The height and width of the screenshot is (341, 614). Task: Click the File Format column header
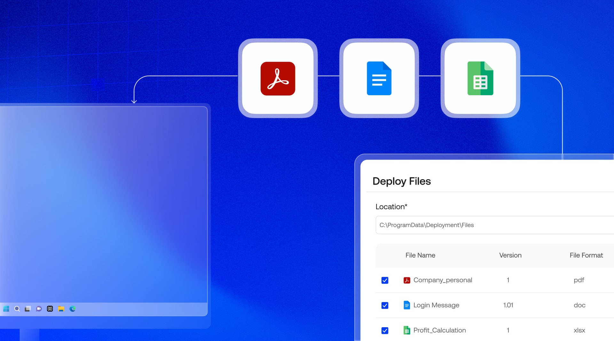click(x=586, y=255)
